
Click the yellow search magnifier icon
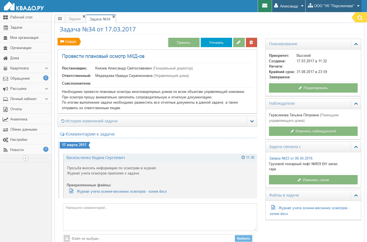tap(360, 18)
